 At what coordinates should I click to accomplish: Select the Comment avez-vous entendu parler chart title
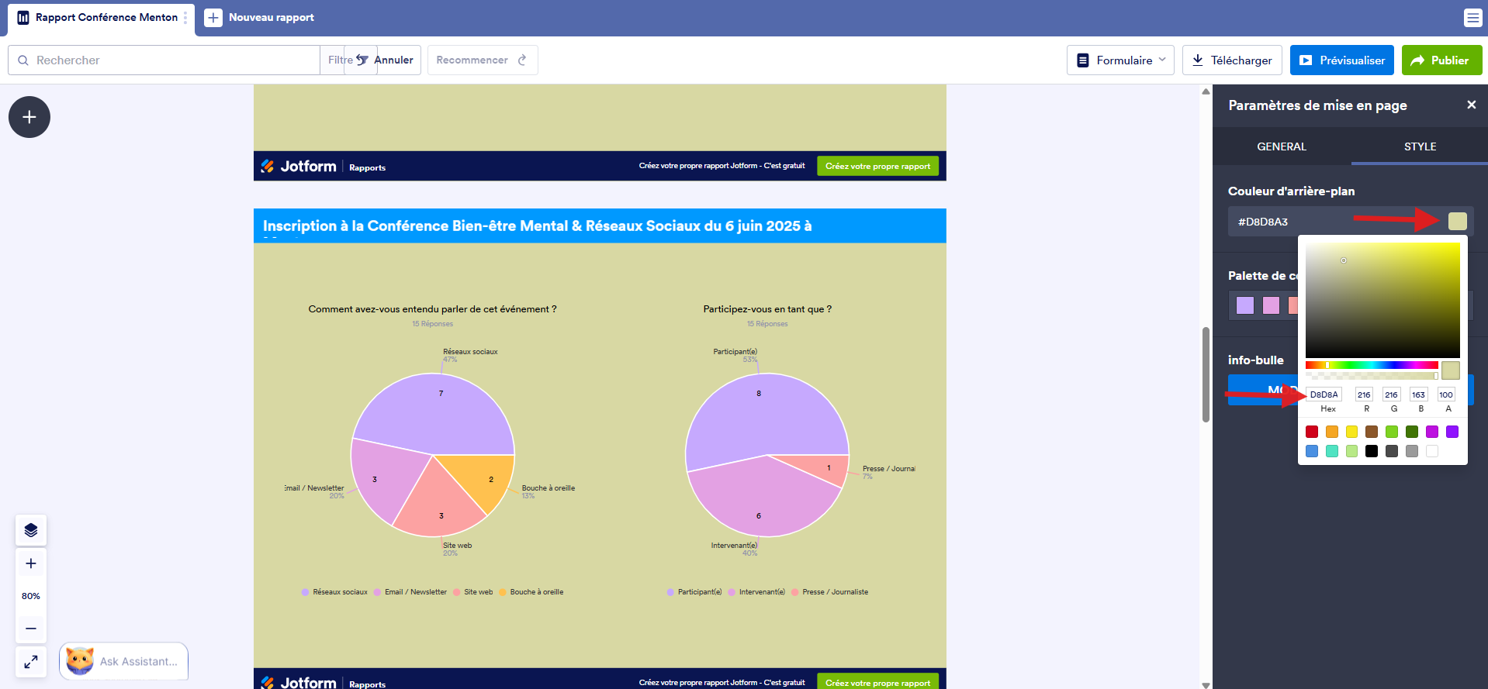[432, 309]
